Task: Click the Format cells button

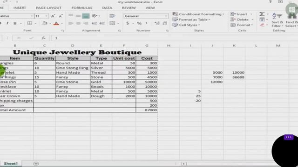Action: 242,25
